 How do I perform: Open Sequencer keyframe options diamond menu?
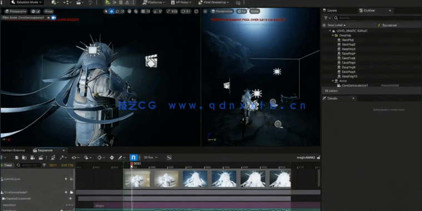coord(101,158)
